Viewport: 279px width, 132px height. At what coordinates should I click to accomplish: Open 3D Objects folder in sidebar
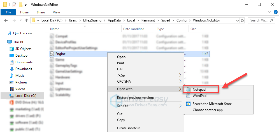(23, 49)
